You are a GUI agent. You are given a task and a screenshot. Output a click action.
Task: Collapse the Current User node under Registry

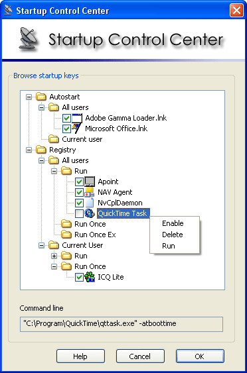[x=41, y=245]
